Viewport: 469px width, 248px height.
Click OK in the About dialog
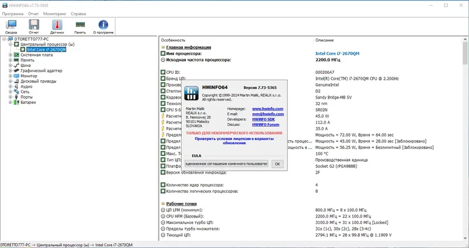pos(277,164)
